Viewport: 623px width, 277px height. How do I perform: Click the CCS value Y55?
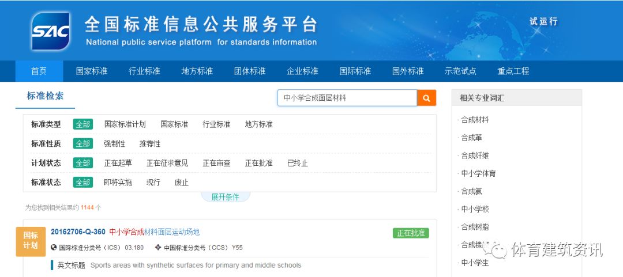(x=237, y=248)
